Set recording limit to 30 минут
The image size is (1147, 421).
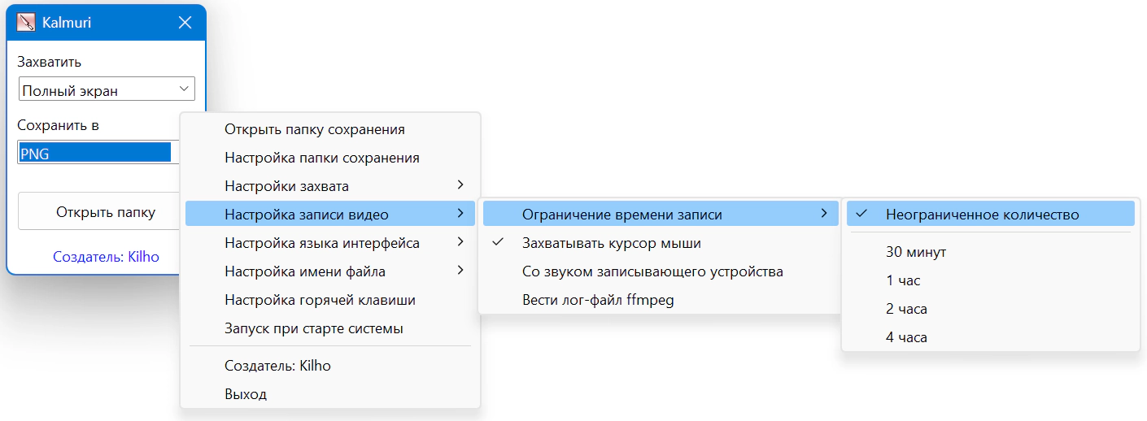click(991, 252)
